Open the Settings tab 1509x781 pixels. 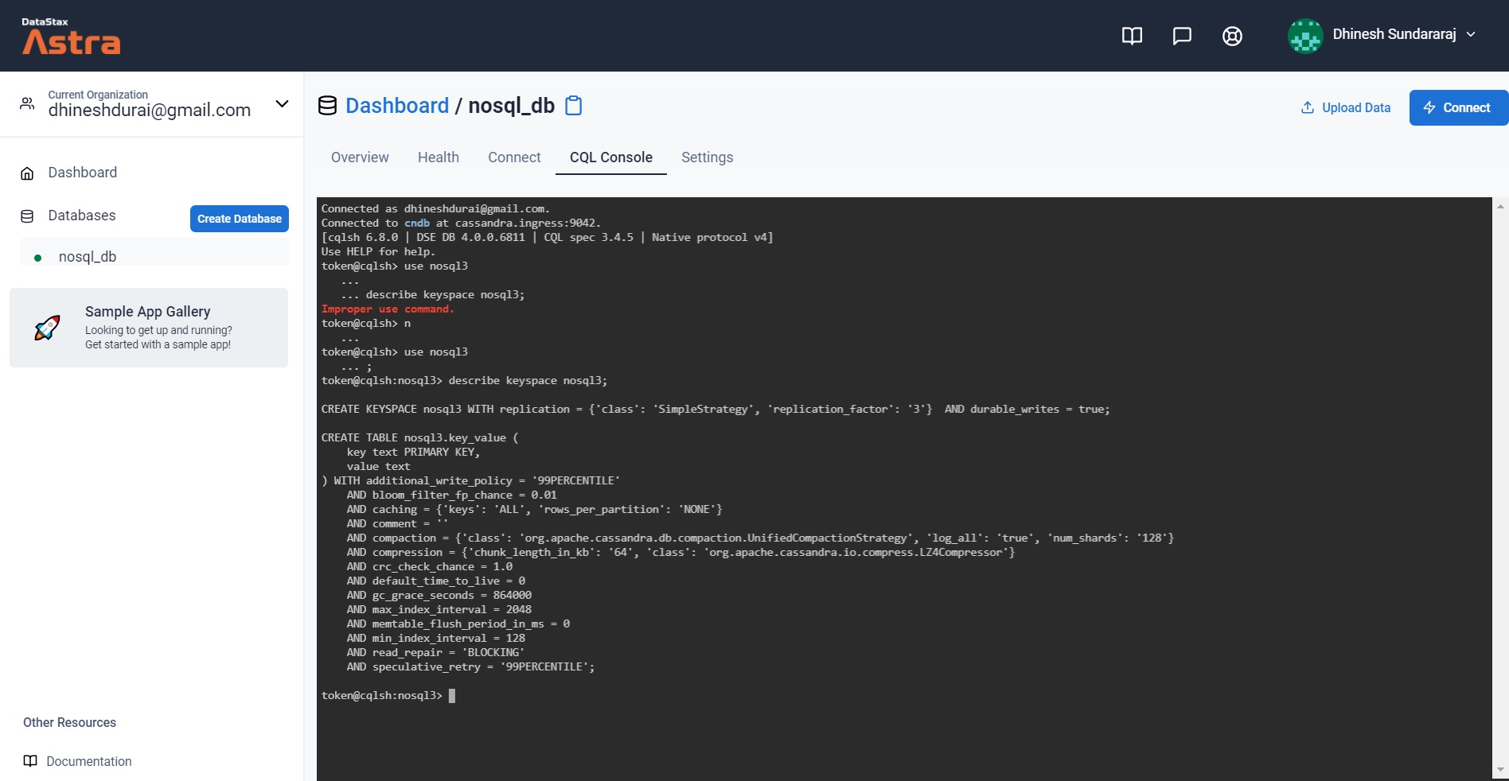coord(707,157)
